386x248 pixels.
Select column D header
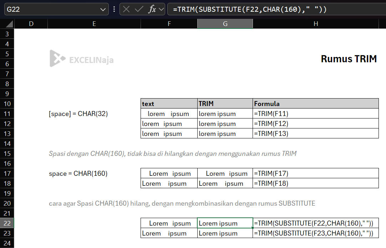pos(31,24)
